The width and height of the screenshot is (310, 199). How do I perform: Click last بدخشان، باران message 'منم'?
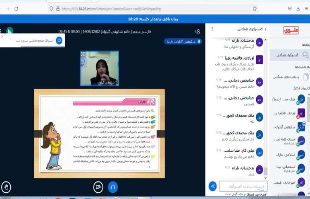tap(252, 174)
